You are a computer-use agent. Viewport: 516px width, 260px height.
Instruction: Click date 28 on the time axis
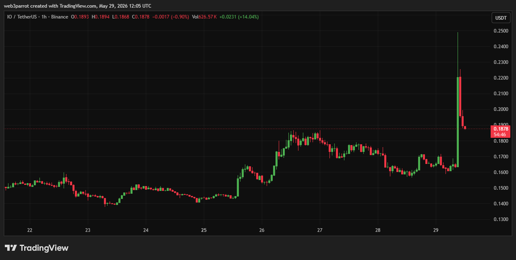378,230
